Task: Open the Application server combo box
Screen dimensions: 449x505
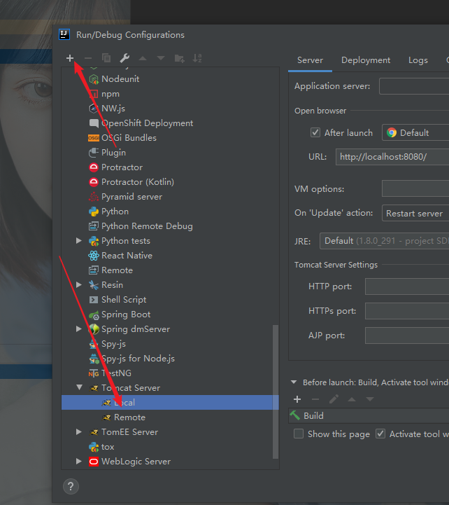Action: [414, 86]
